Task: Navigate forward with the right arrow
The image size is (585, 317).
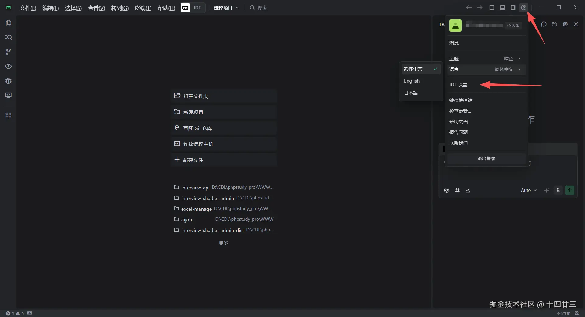Action: pyautogui.click(x=480, y=8)
